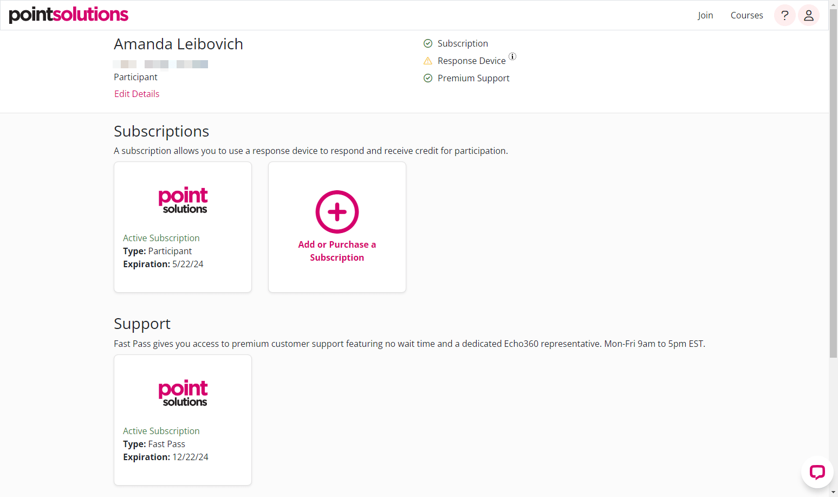Click the plus icon to add a subscription

tap(337, 212)
